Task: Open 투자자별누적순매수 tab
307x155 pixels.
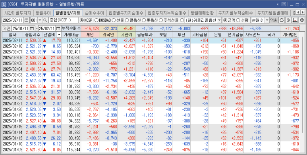Action: pos(236,13)
